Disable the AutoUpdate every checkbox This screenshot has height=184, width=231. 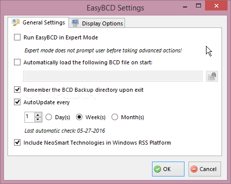tap(17, 102)
